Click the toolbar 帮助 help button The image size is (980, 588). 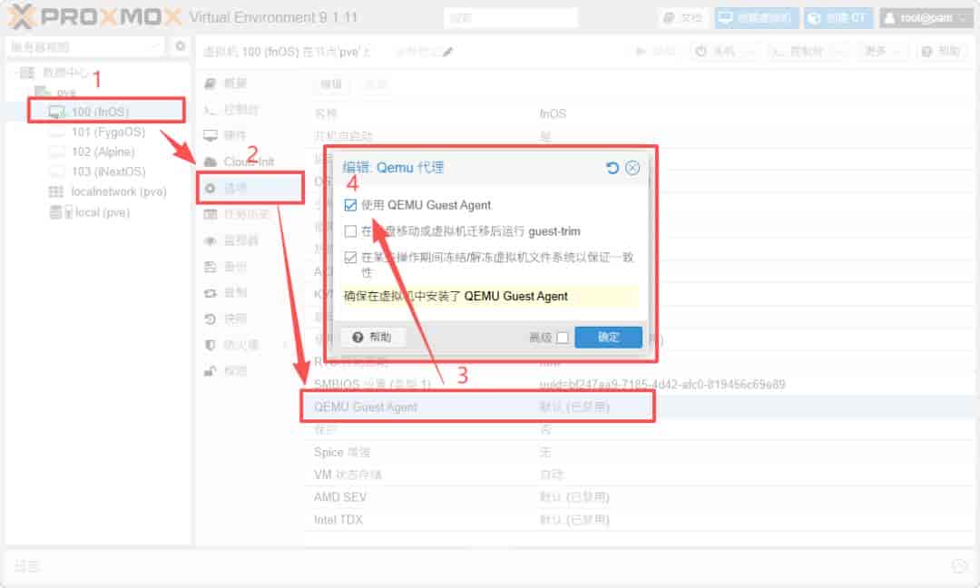(x=941, y=51)
